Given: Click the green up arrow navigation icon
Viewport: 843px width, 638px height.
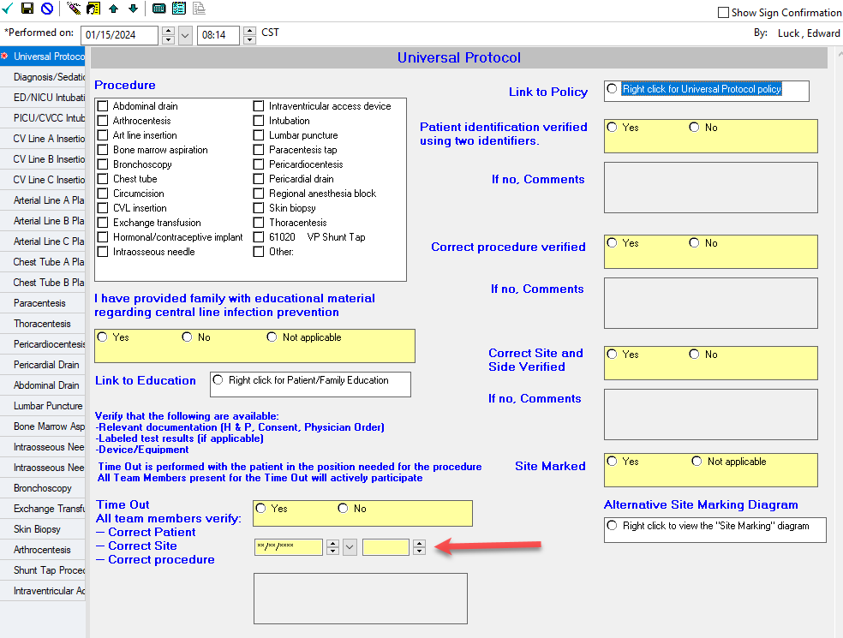Looking at the screenshot, I should point(112,9).
